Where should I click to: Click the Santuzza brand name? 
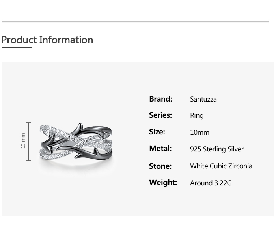[x=203, y=99]
